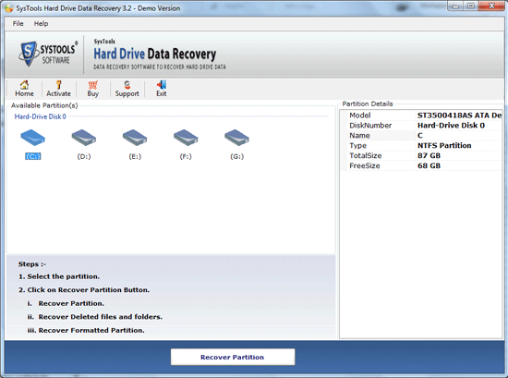Image resolution: width=508 pixels, height=378 pixels.
Task: Open the Activate key icon
Action: [58, 85]
